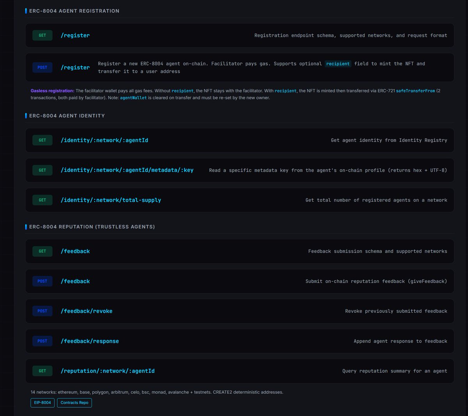Click 'Registration endpoint schema, supported networks' description
468x416 pixels.
(x=351, y=35)
